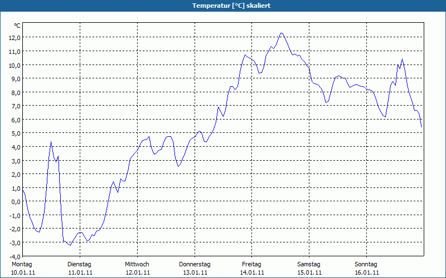
Task: Click the 7,0 axis value
Action: click(x=16, y=106)
